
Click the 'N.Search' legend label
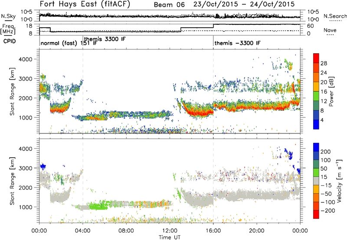[335, 16]
